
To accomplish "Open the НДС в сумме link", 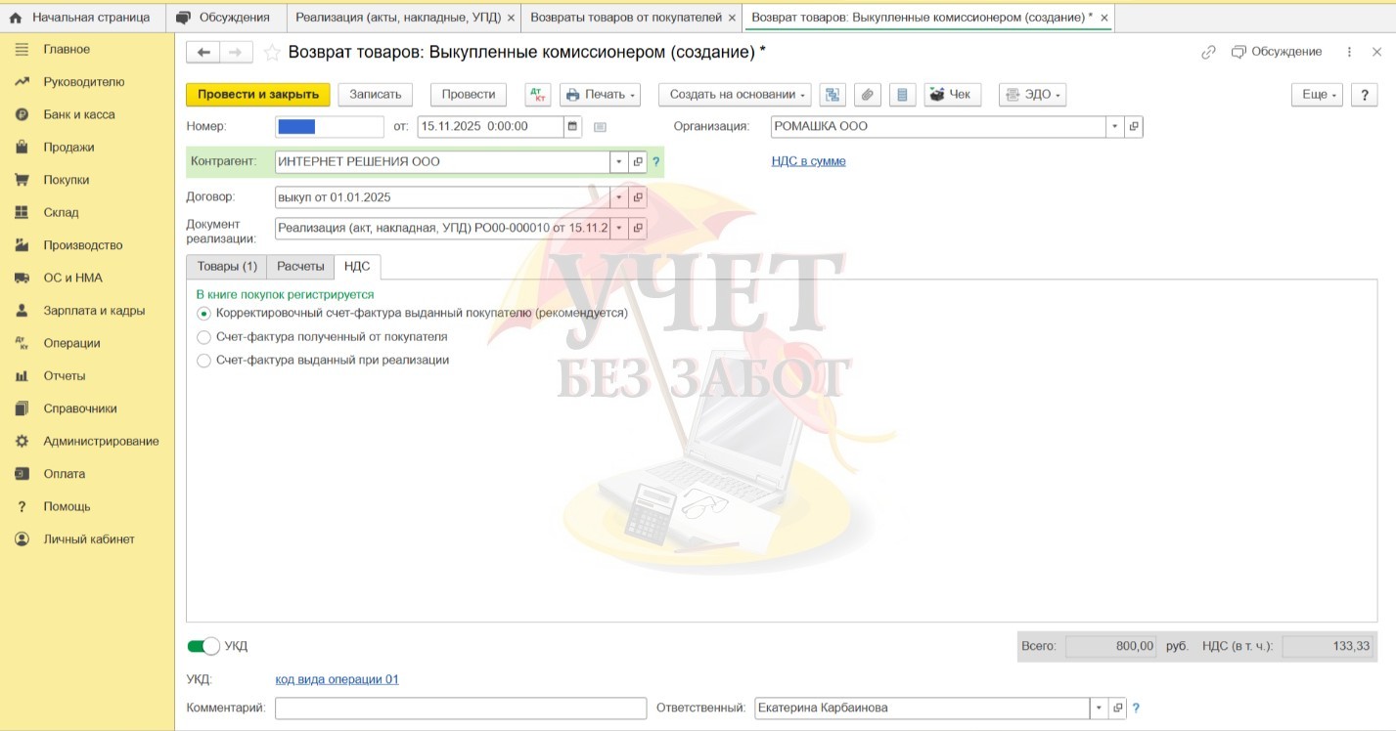I will 808,161.
